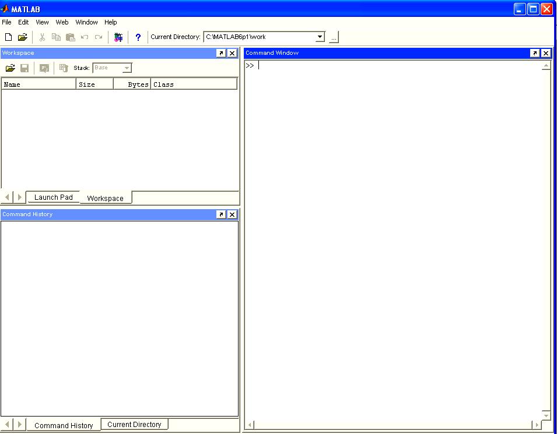Screen dimensions: 557x434
Task: Sort the workspace by the Name column header
Action: point(38,84)
